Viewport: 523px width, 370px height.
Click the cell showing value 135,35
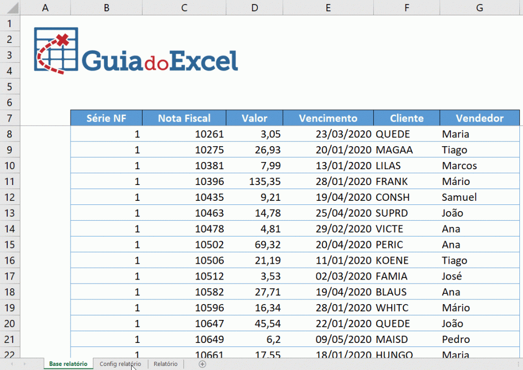(x=254, y=181)
